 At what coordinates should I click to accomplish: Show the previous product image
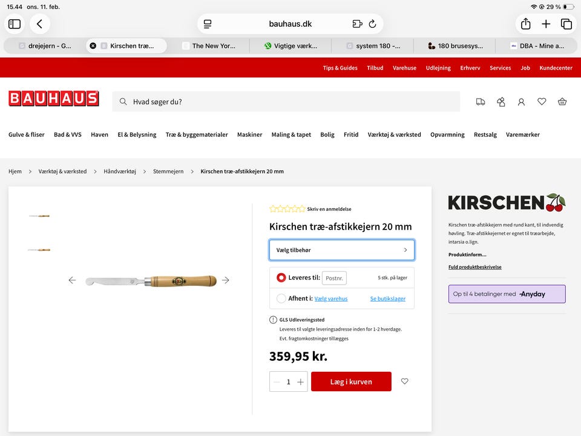(72, 280)
